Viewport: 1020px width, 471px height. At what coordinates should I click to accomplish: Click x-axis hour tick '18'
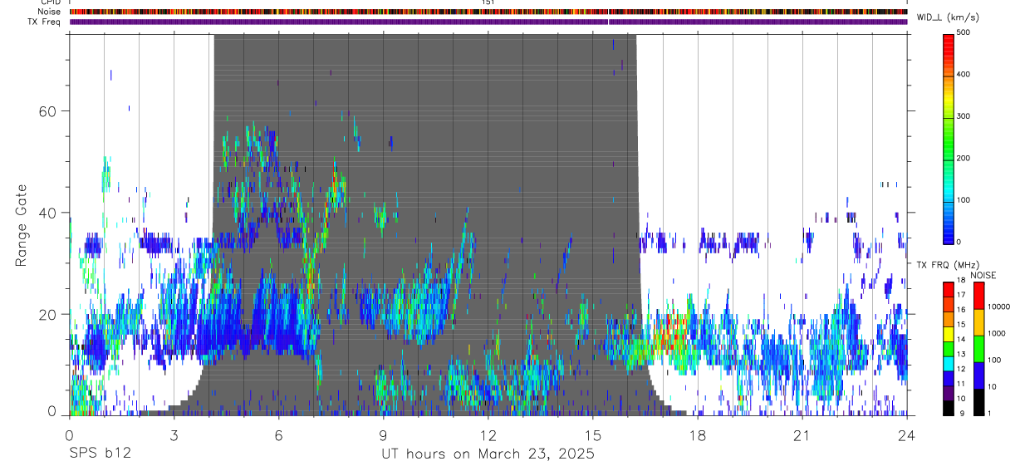click(x=698, y=435)
